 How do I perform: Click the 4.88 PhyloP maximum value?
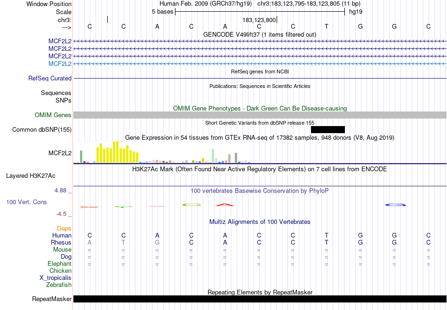pyautogui.click(x=60, y=191)
